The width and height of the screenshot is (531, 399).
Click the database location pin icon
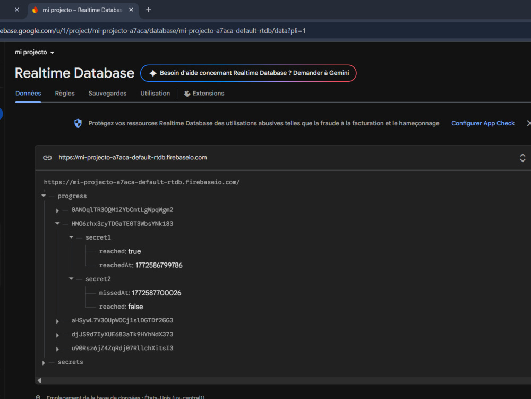[38, 397]
